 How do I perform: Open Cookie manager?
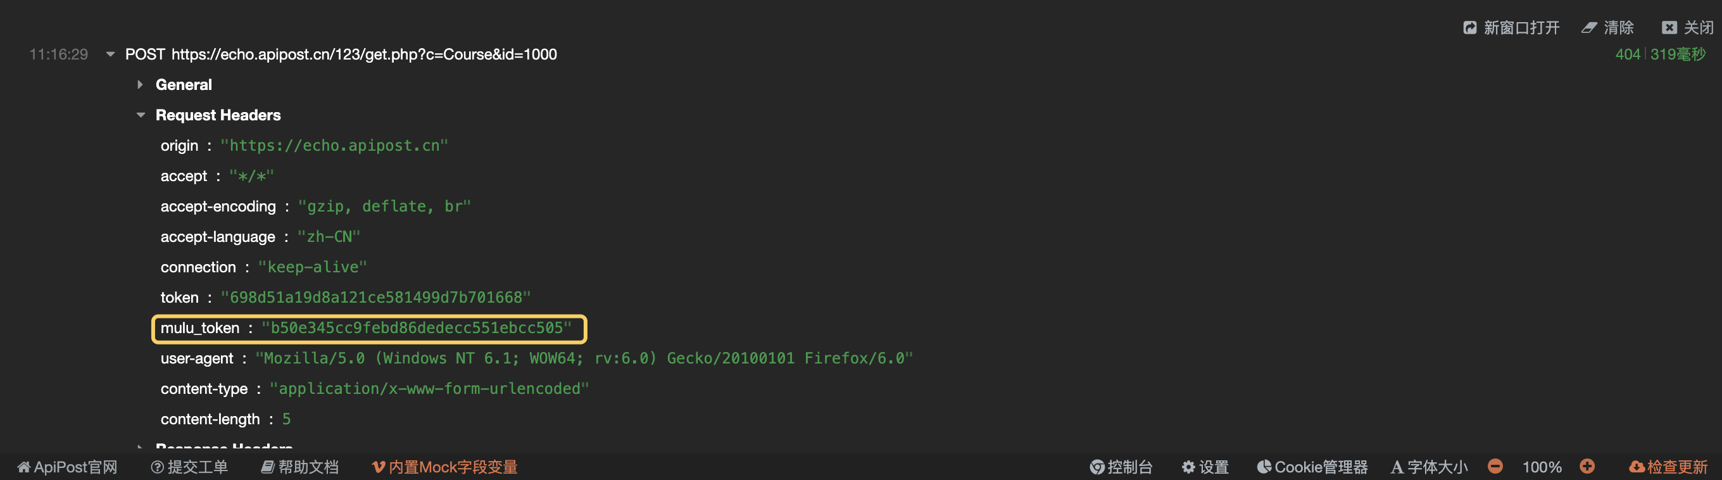1312,467
